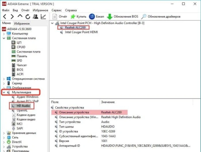The width and height of the screenshot is (201, 152).
Task: Click the Купить buy button
Action: (79, 17)
